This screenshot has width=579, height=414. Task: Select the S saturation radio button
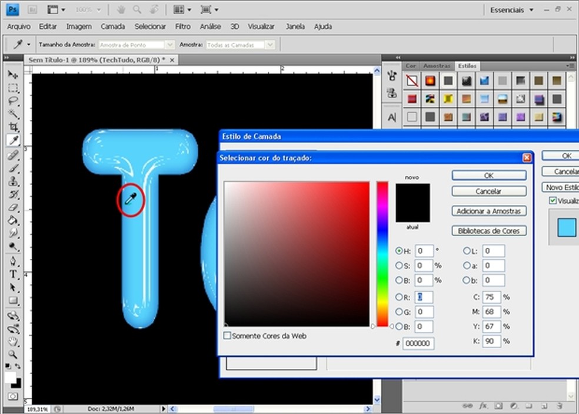coord(399,265)
